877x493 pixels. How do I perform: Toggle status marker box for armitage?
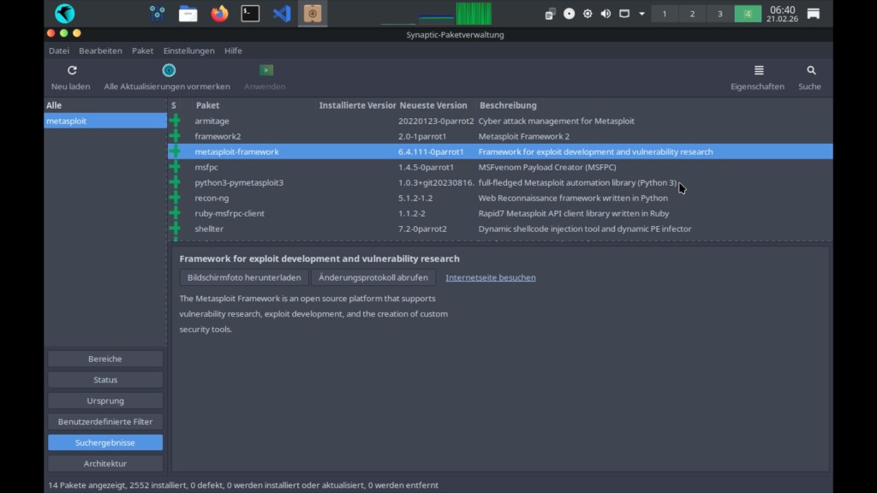[176, 122]
